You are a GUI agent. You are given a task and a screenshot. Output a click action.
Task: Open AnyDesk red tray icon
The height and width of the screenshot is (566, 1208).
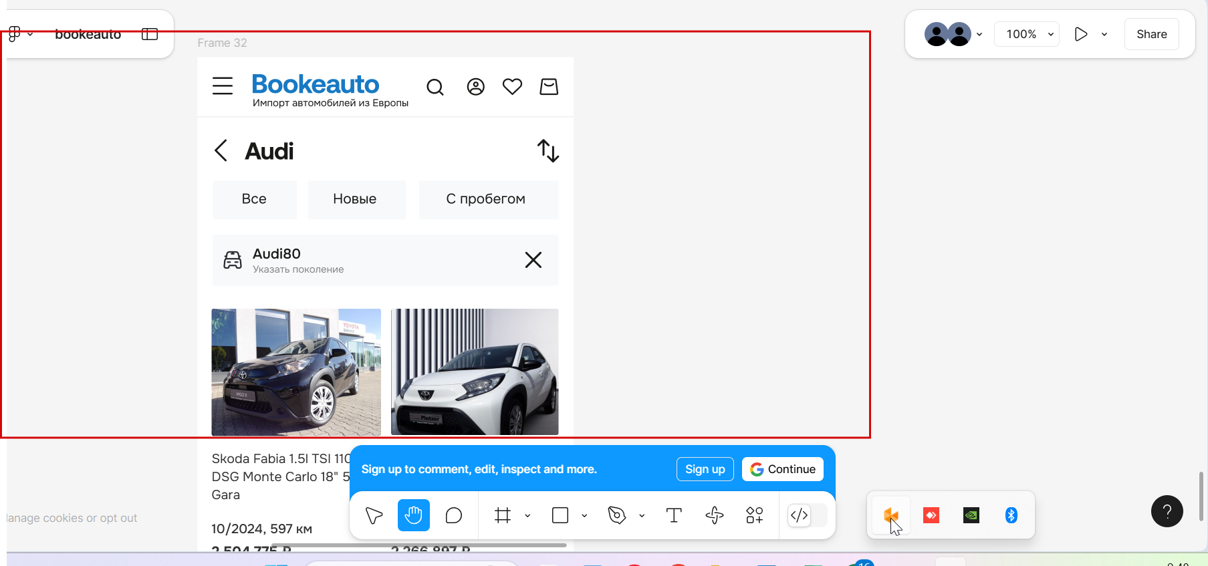[x=931, y=515]
